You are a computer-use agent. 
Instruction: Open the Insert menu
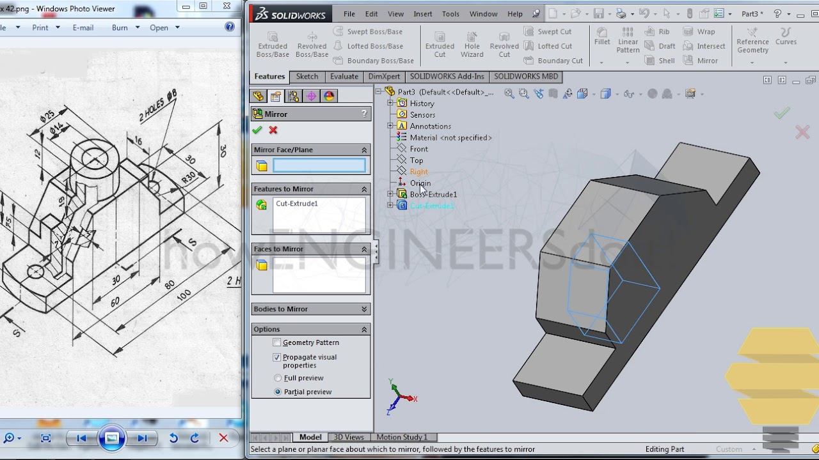tap(423, 13)
